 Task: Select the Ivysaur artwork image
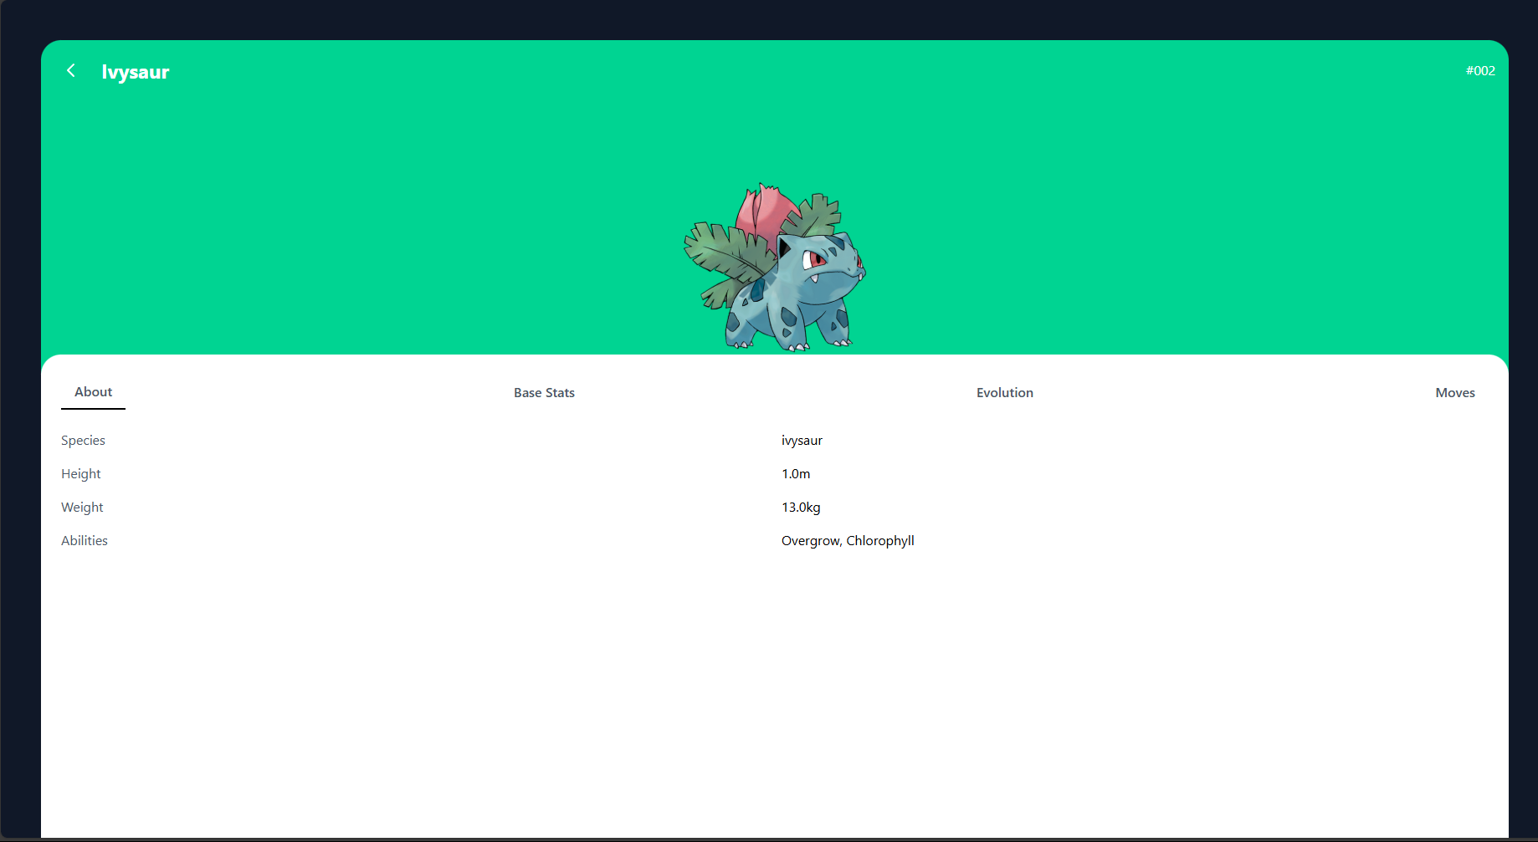770,268
